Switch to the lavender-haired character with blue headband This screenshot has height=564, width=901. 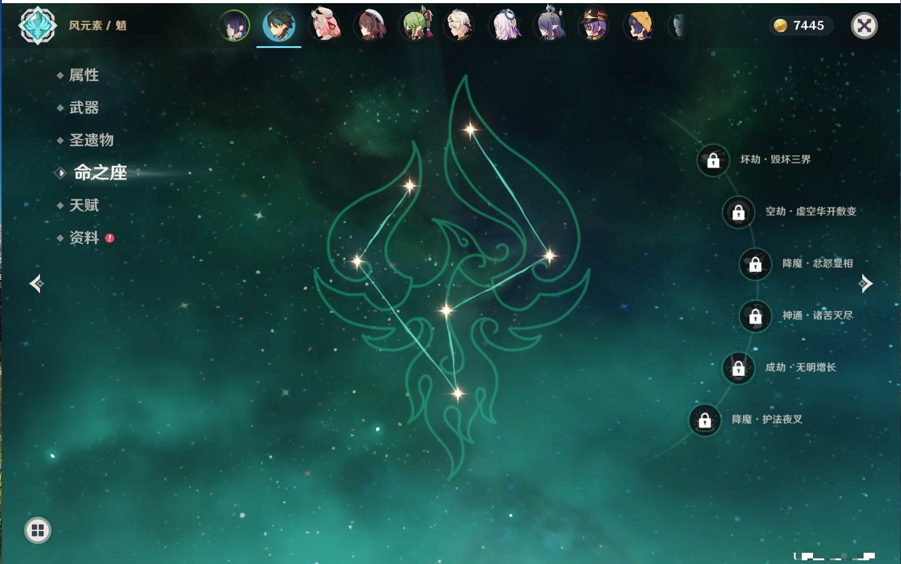coord(505,26)
